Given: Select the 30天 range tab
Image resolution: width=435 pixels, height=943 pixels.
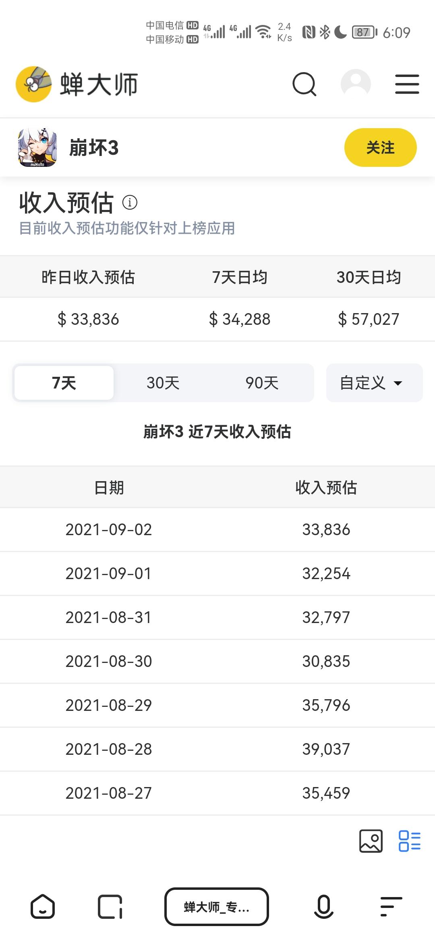Looking at the screenshot, I should click(163, 383).
